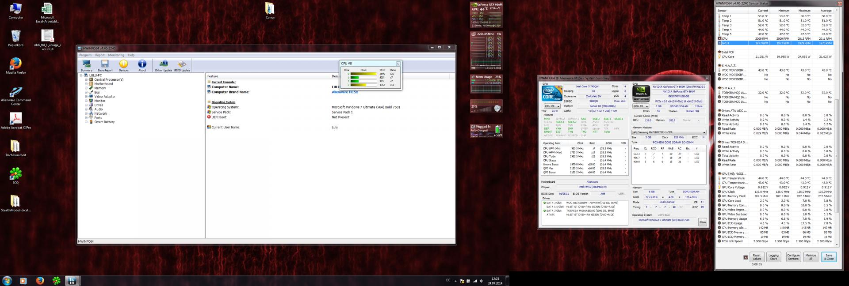Image resolution: width=849 pixels, height=286 pixels.
Task: Click the Windows Start orb
Action: [7, 281]
